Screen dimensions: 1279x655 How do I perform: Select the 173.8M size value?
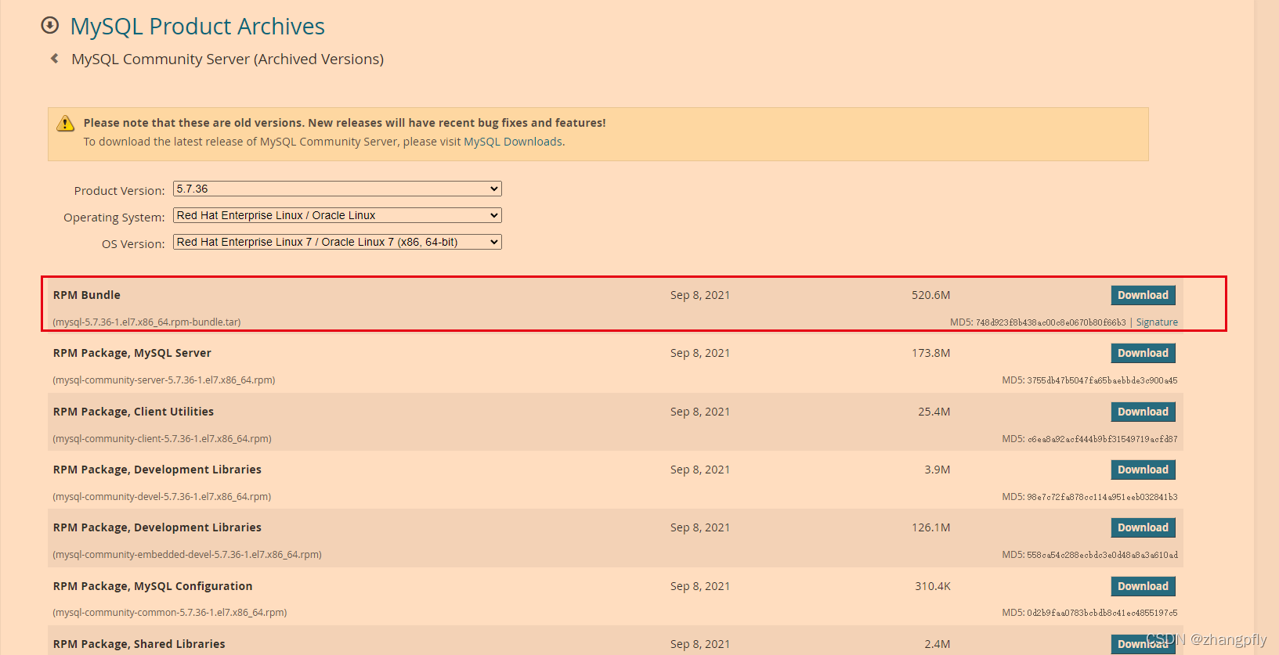930,353
